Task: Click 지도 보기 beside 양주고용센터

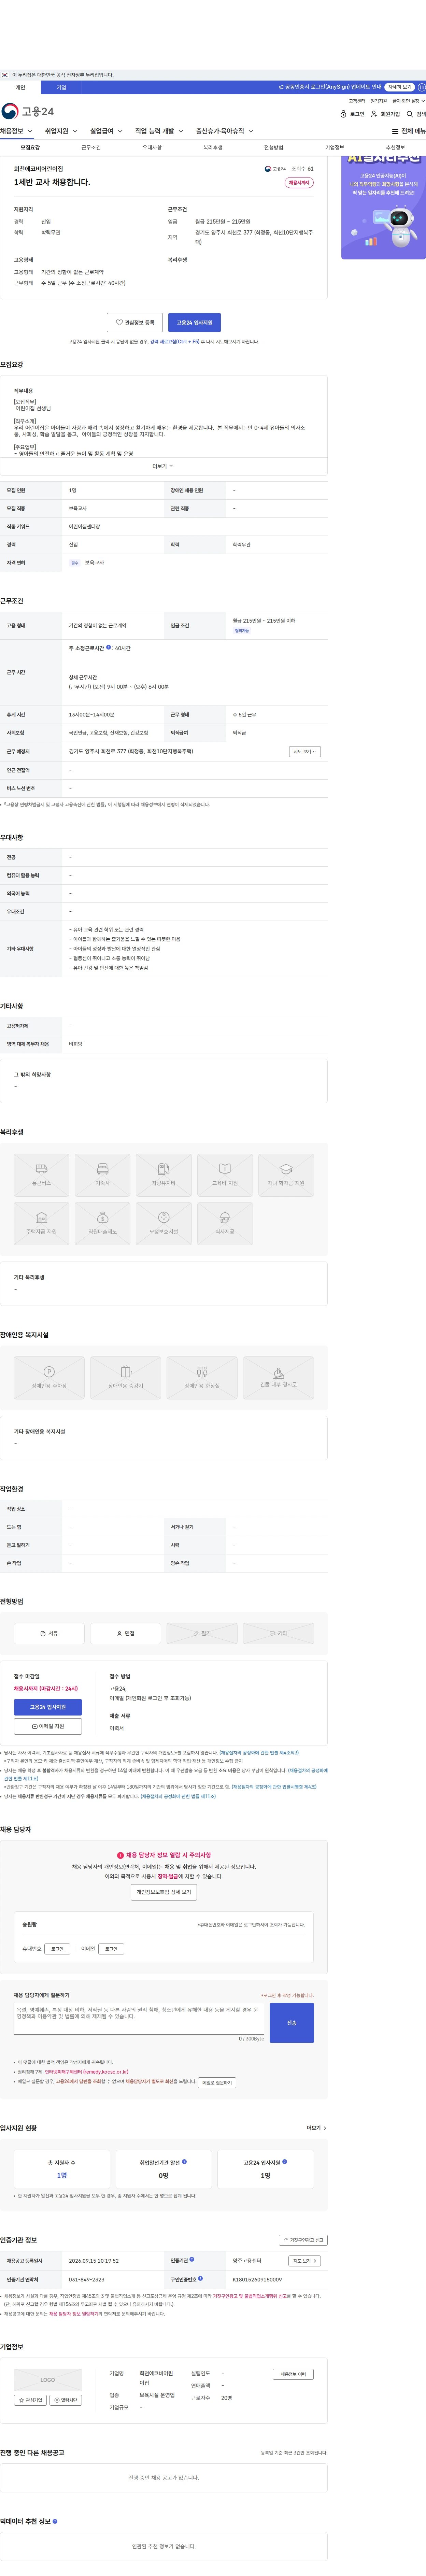Action: [304, 2261]
